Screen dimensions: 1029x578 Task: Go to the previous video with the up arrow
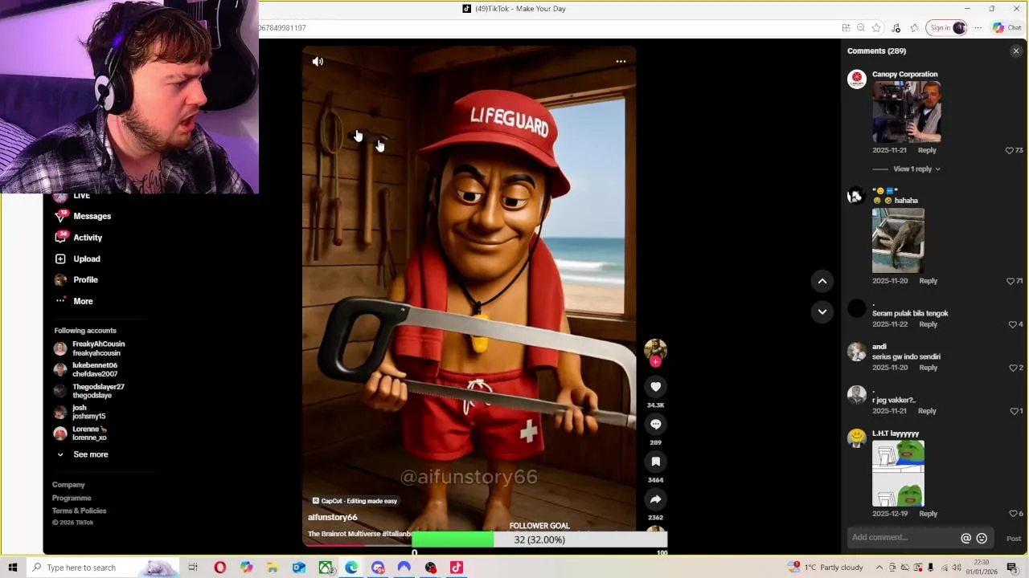[822, 281]
